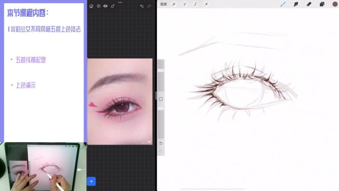Click the brush size slider handle
The image size is (339, 191).
tap(161, 70)
